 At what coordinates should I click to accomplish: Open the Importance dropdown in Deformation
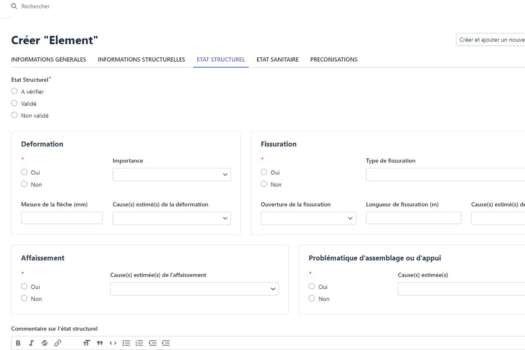pos(171,175)
